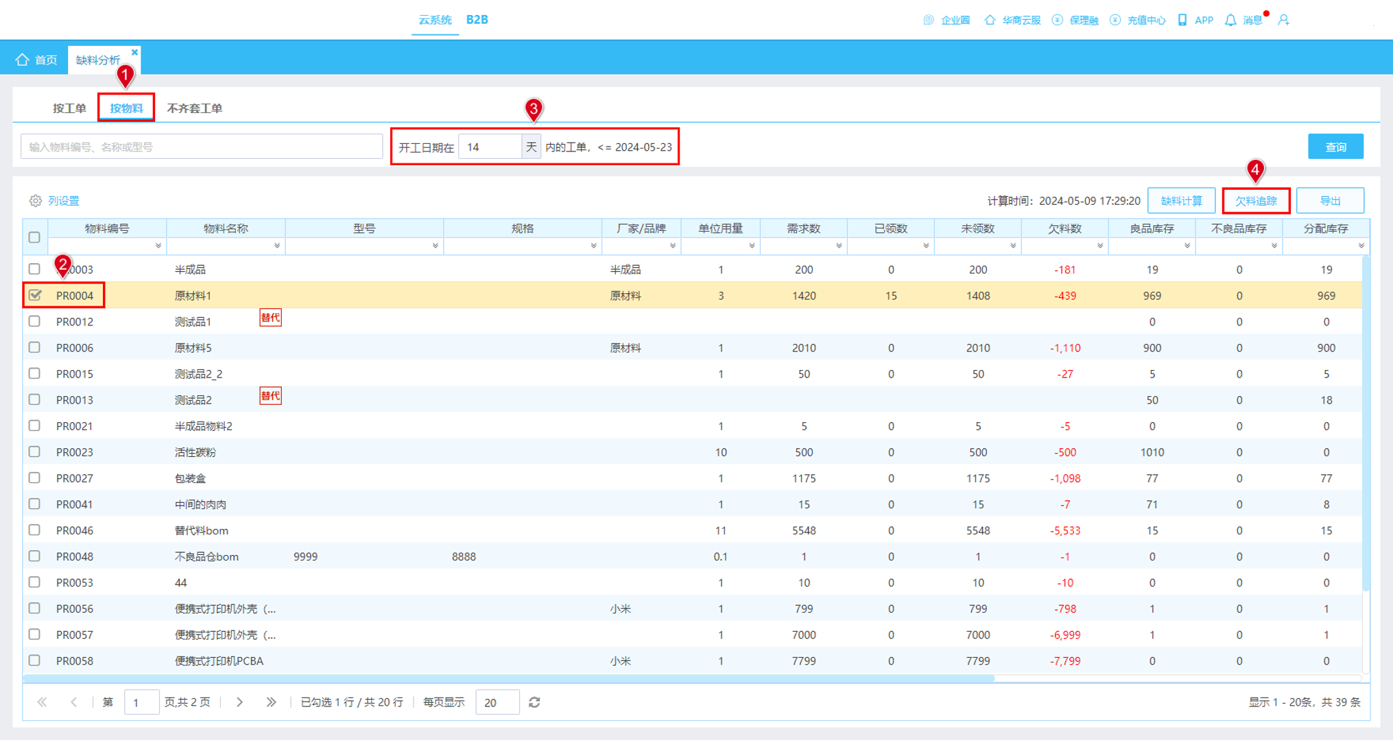1393x740 pixels.
Task: Click the vertical table scrollbar
Action: tap(1365, 423)
